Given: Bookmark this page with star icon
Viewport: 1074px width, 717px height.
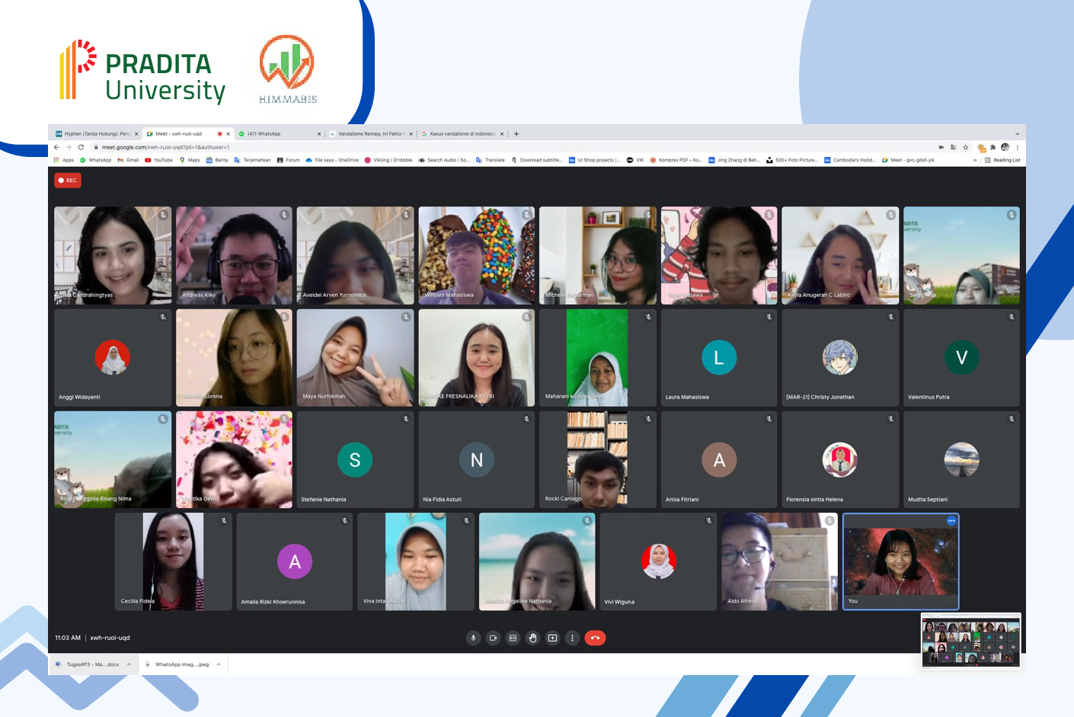Looking at the screenshot, I should click(966, 147).
